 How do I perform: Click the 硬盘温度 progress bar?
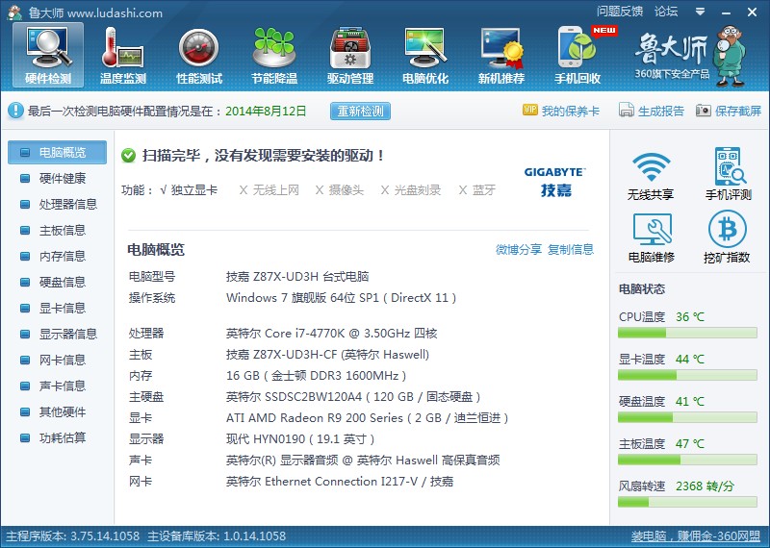tap(687, 417)
